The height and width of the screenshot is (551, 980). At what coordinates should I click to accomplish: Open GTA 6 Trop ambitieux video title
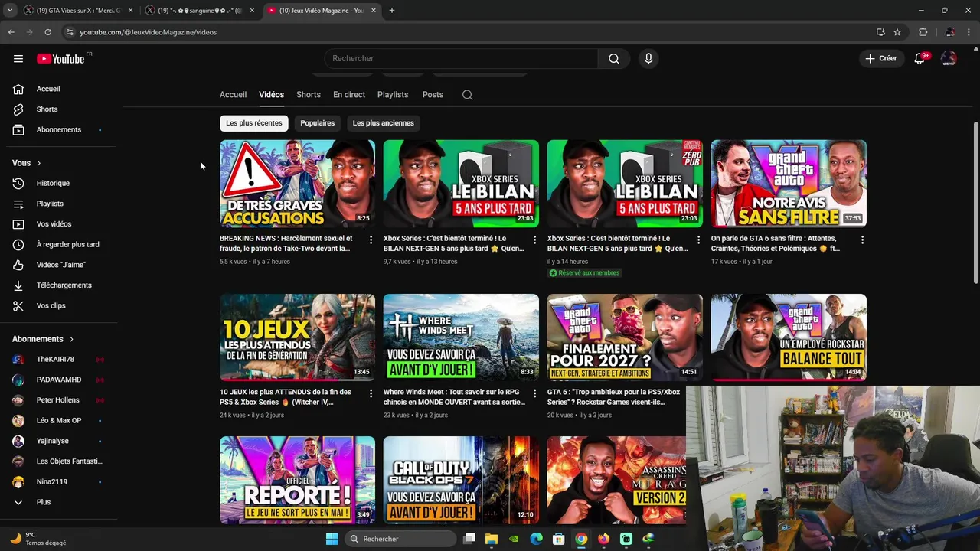614,396
